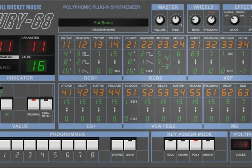Click the polyphony Voices display
The image size is (252, 168).
pos(240,144)
